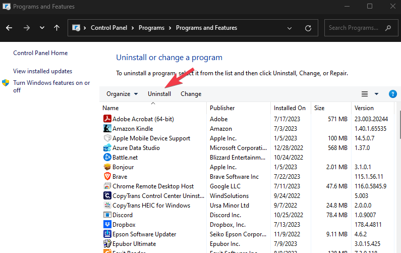
Task: Click the Dropbox program icon
Action: [107, 224]
